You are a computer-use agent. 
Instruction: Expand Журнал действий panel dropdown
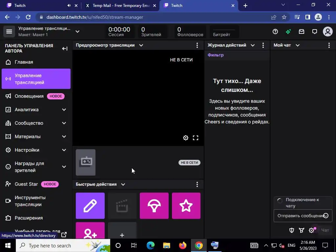coord(253,45)
